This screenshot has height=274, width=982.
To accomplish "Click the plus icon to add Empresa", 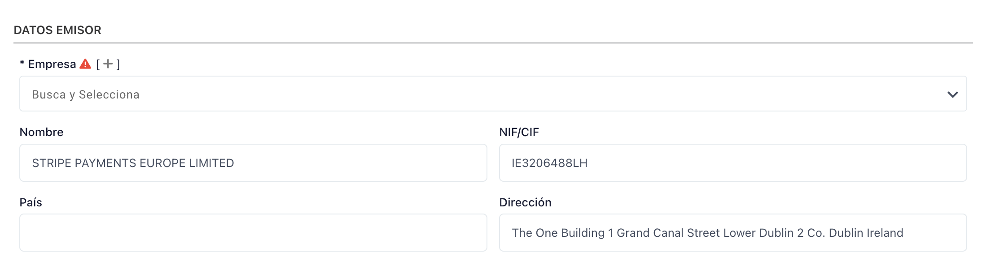I will [108, 64].
